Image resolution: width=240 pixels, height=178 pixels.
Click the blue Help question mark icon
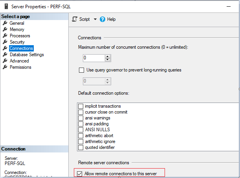(x=103, y=19)
